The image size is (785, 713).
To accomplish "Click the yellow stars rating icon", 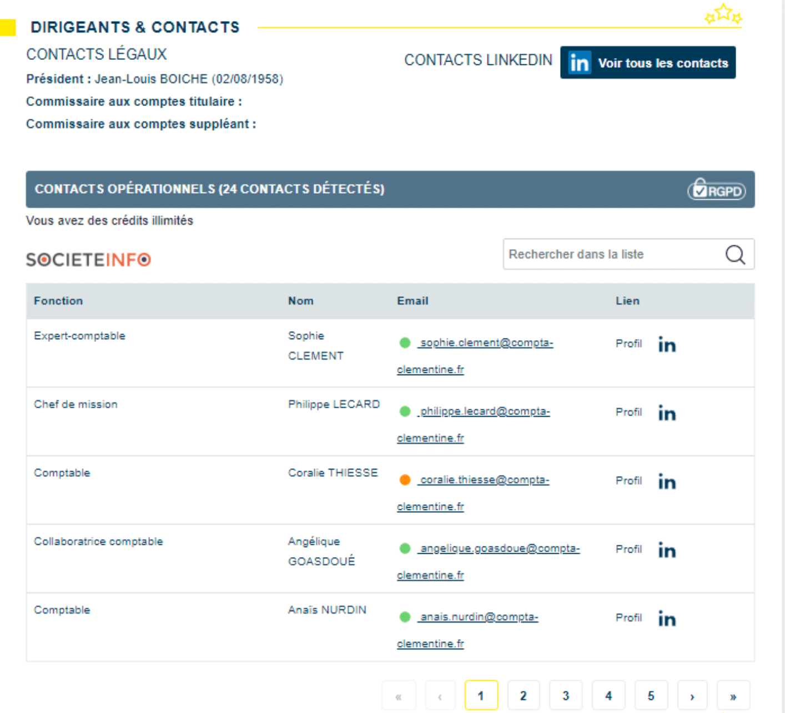I will tap(723, 14).
